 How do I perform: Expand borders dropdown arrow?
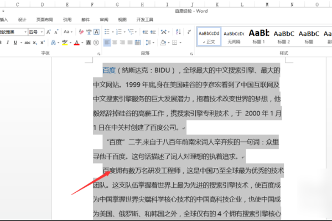point(180,43)
